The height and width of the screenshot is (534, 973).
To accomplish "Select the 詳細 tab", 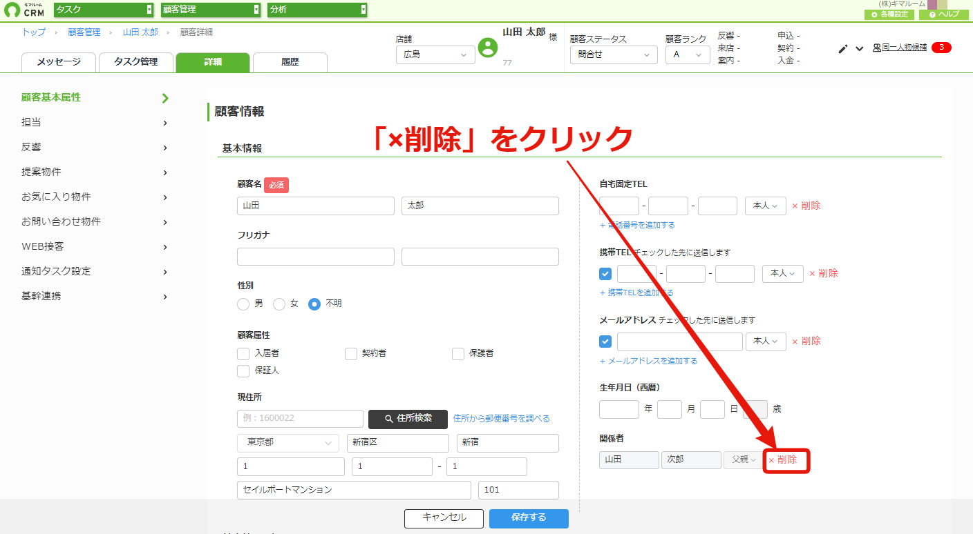I will click(213, 62).
